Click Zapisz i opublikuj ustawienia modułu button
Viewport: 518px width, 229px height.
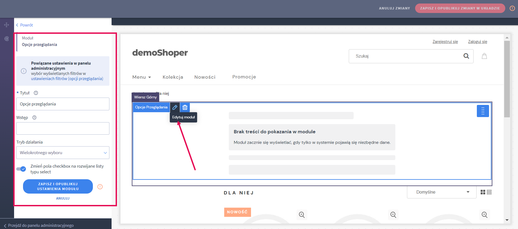tap(58, 186)
